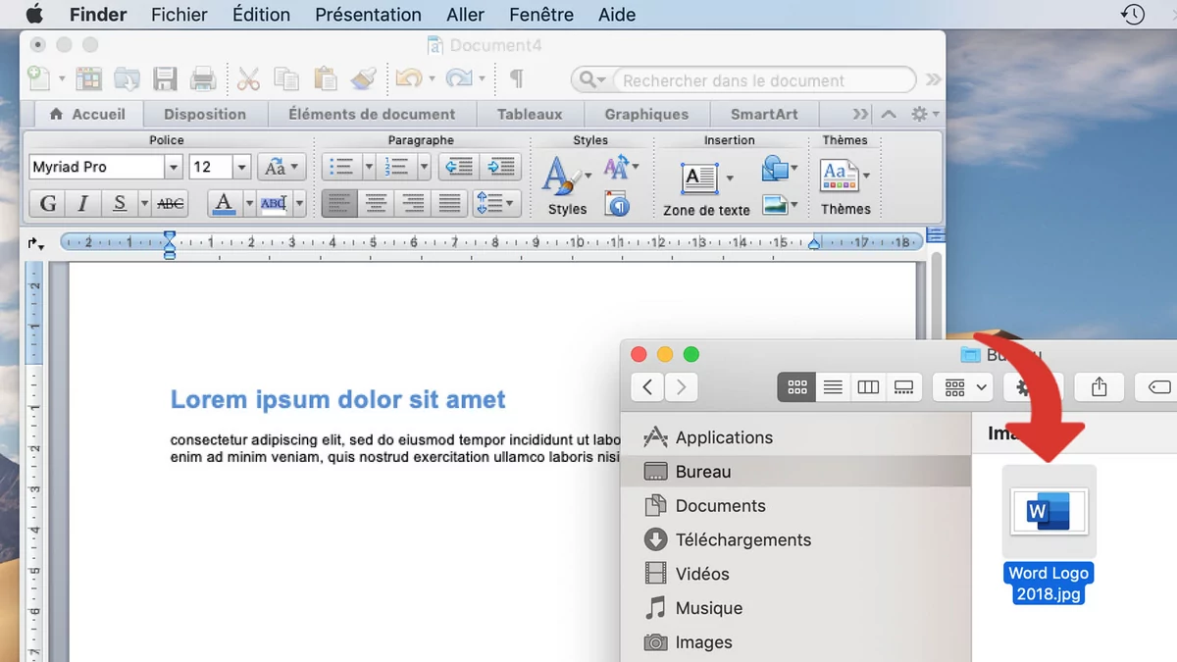
Task: Open the font name dropdown arrow
Action: click(173, 167)
